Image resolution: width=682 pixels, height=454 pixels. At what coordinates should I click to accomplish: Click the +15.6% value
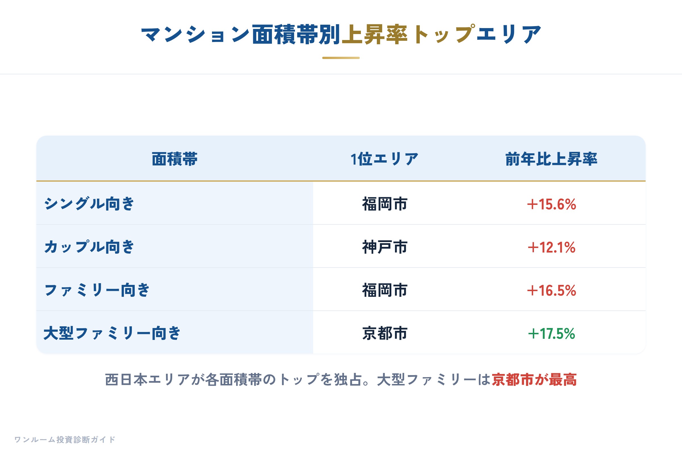click(x=552, y=204)
